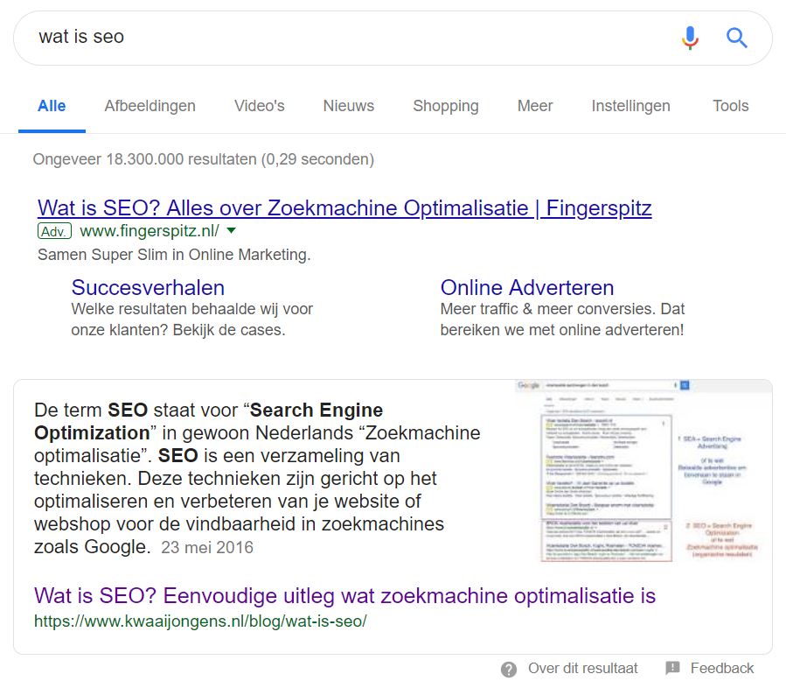The width and height of the screenshot is (786, 695).
Task: Open the Video's tab
Action: click(x=259, y=106)
